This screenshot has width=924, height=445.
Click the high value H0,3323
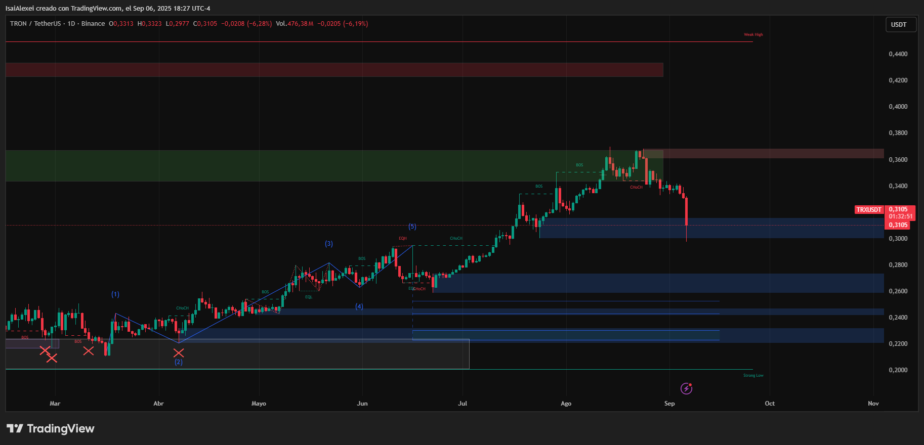[x=150, y=24]
